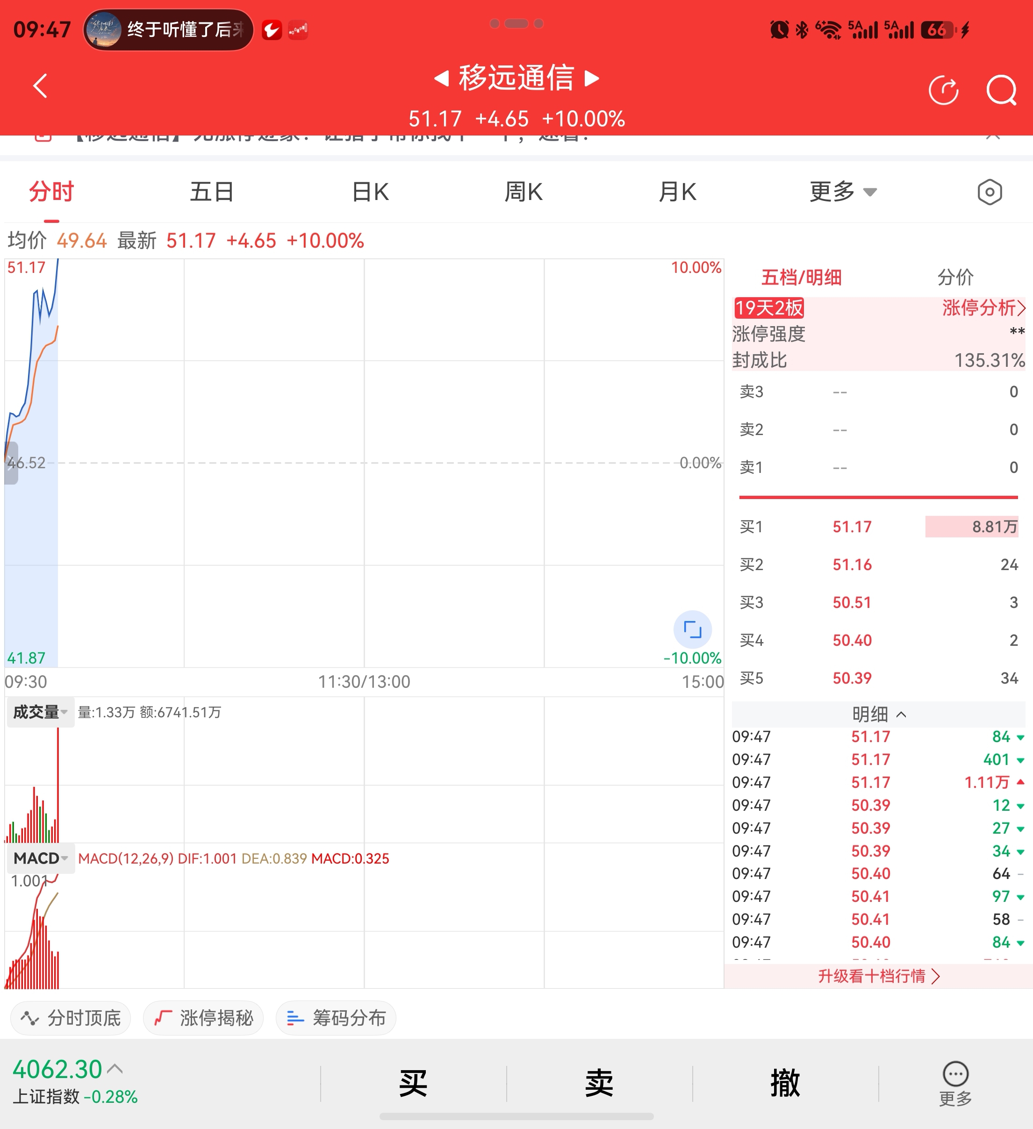Select 买1 price 51.17 row
1033x1129 pixels.
click(x=878, y=527)
